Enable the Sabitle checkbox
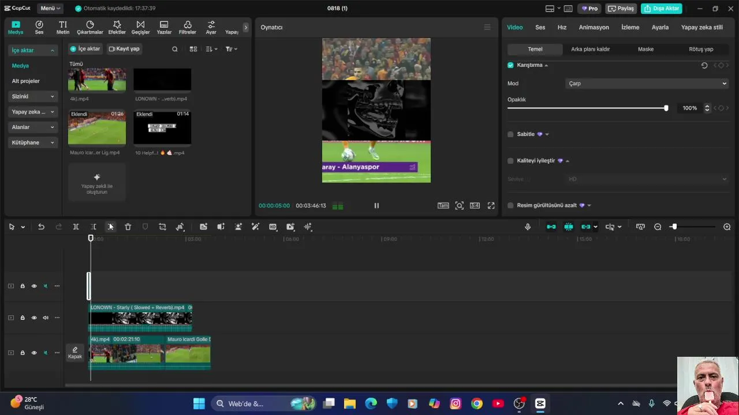Screen dimensions: 739x415 pos(510,134)
